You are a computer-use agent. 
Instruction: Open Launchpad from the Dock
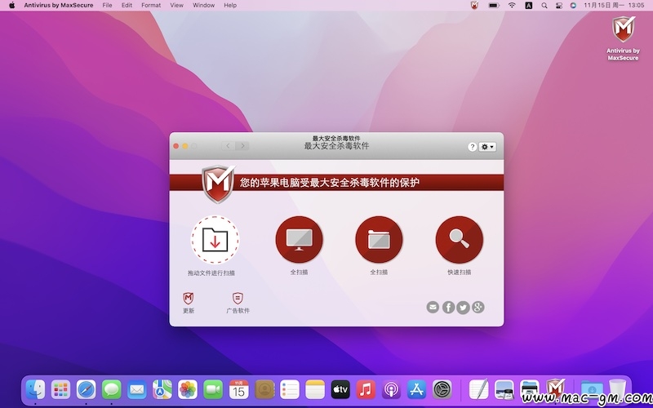(60, 390)
